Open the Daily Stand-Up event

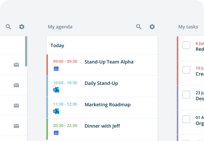point(102,87)
